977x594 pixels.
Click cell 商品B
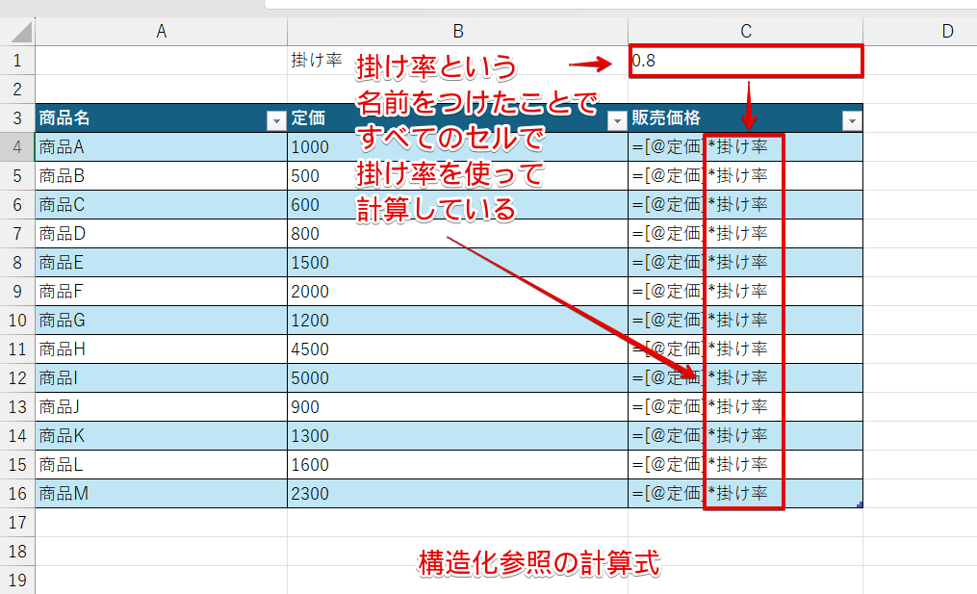[x=162, y=176]
